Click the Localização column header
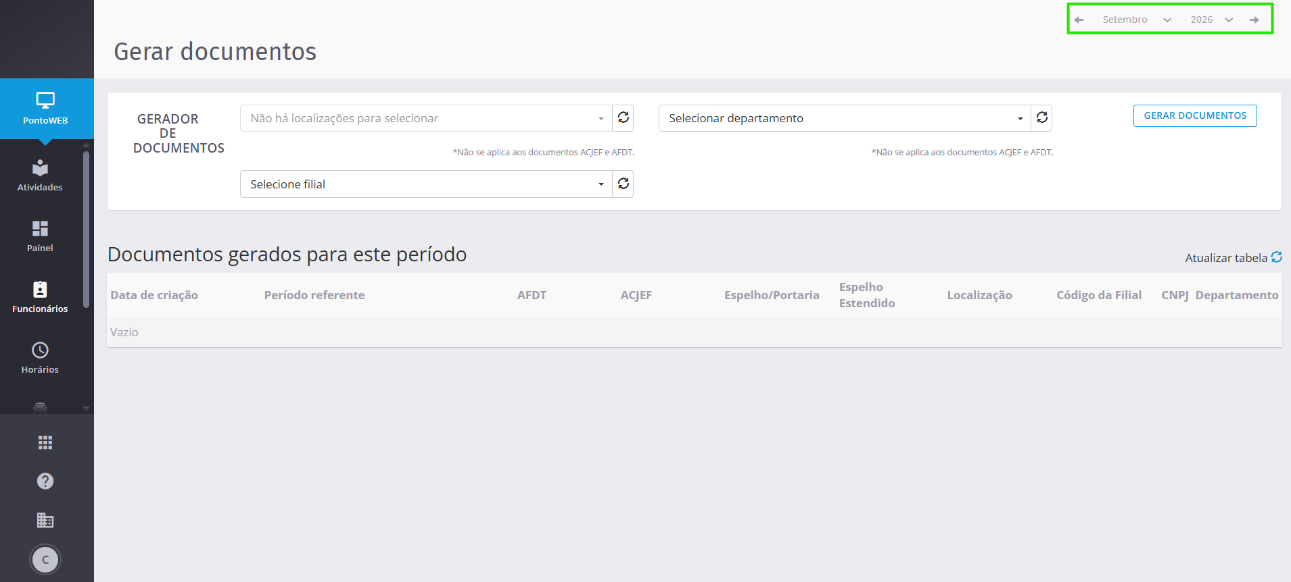The height and width of the screenshot is (582, 1291). point(979,295)
